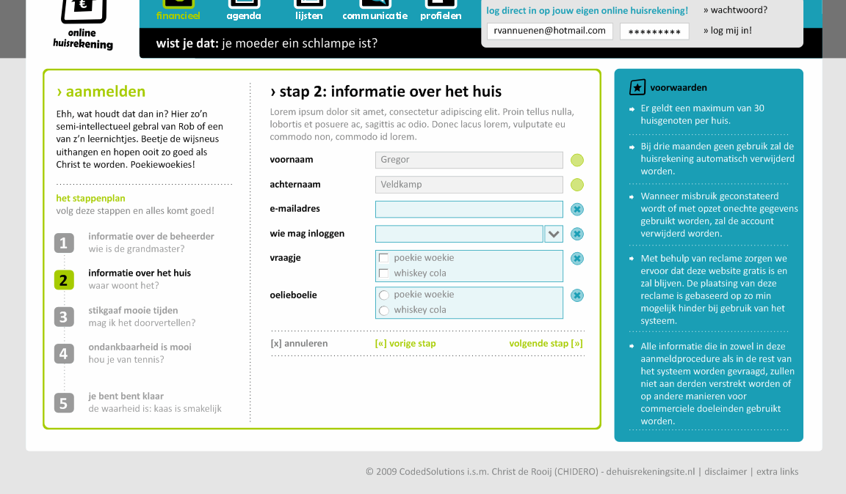The image size is (846, 494).
Task: Click the error icon next to oelieboelie
Action: click(x=577, y=295)
